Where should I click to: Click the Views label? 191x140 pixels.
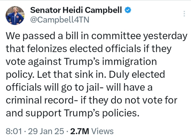point(102,131)
